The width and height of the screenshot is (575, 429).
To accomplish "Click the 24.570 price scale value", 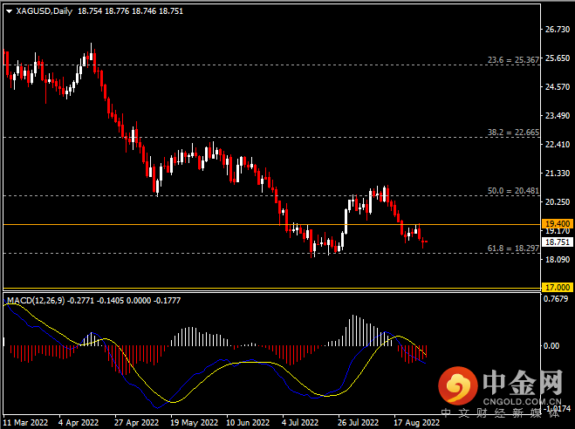I will point(558,87).
